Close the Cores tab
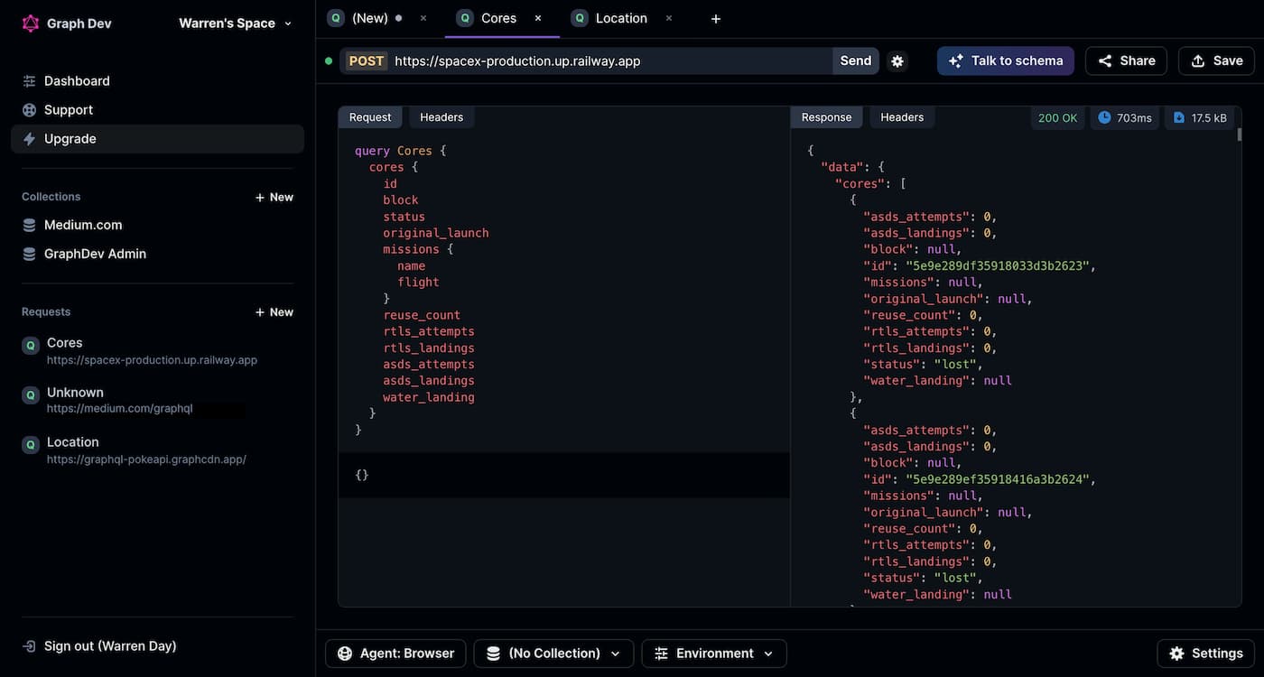Screen dimensions: 1264x677 (x=538, y=18)
